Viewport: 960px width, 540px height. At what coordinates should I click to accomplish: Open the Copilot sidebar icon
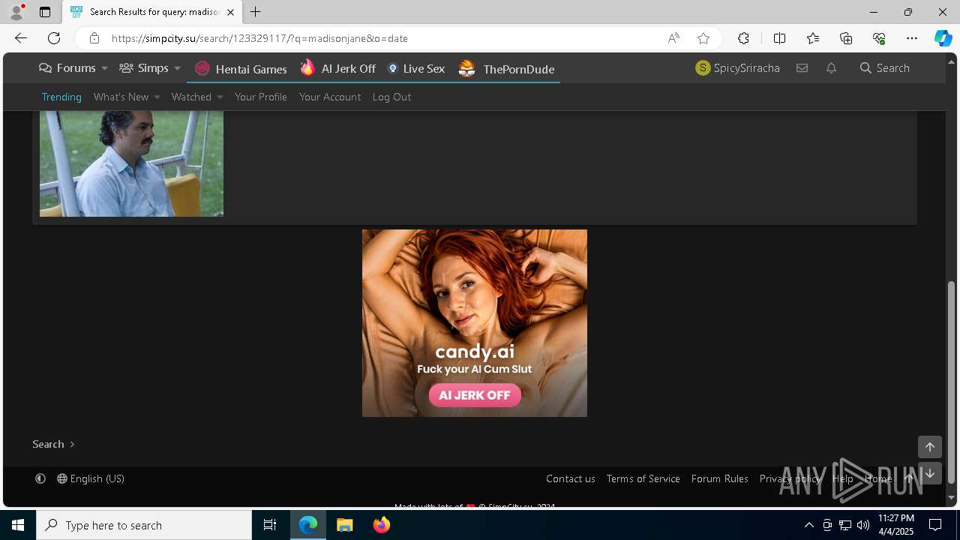coord(943,38)
